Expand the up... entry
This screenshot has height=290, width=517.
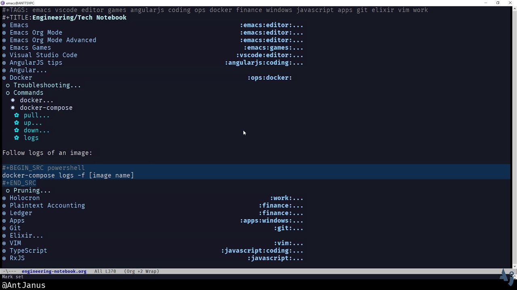click(33, 123)
